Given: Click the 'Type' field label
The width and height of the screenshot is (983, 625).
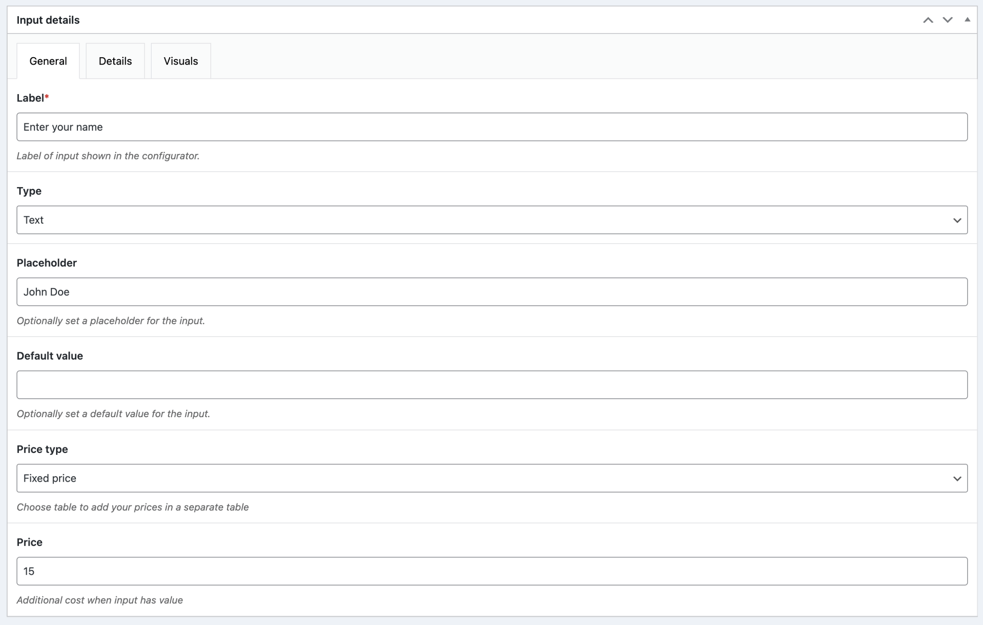Looking at the screenshot, I should pyautogui.click(x=29, y=191).
